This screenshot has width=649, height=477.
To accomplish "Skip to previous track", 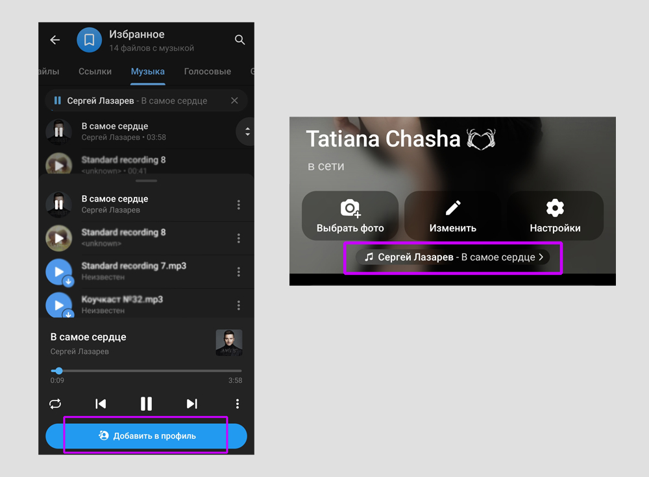I will click(x=101, y=404).
